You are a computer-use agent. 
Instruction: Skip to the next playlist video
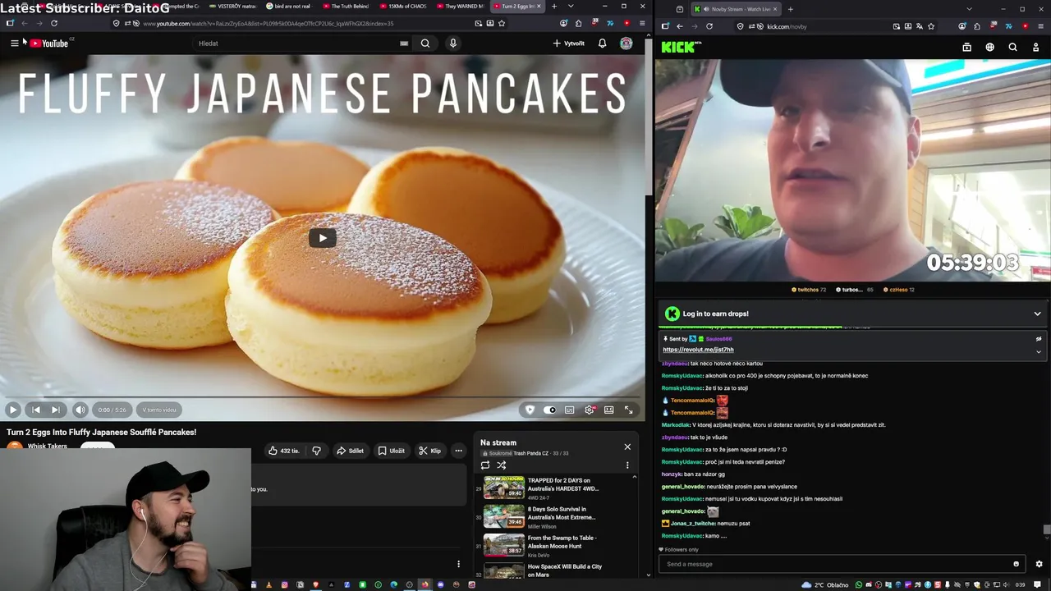pyautogui.click(x=55, y=410)
